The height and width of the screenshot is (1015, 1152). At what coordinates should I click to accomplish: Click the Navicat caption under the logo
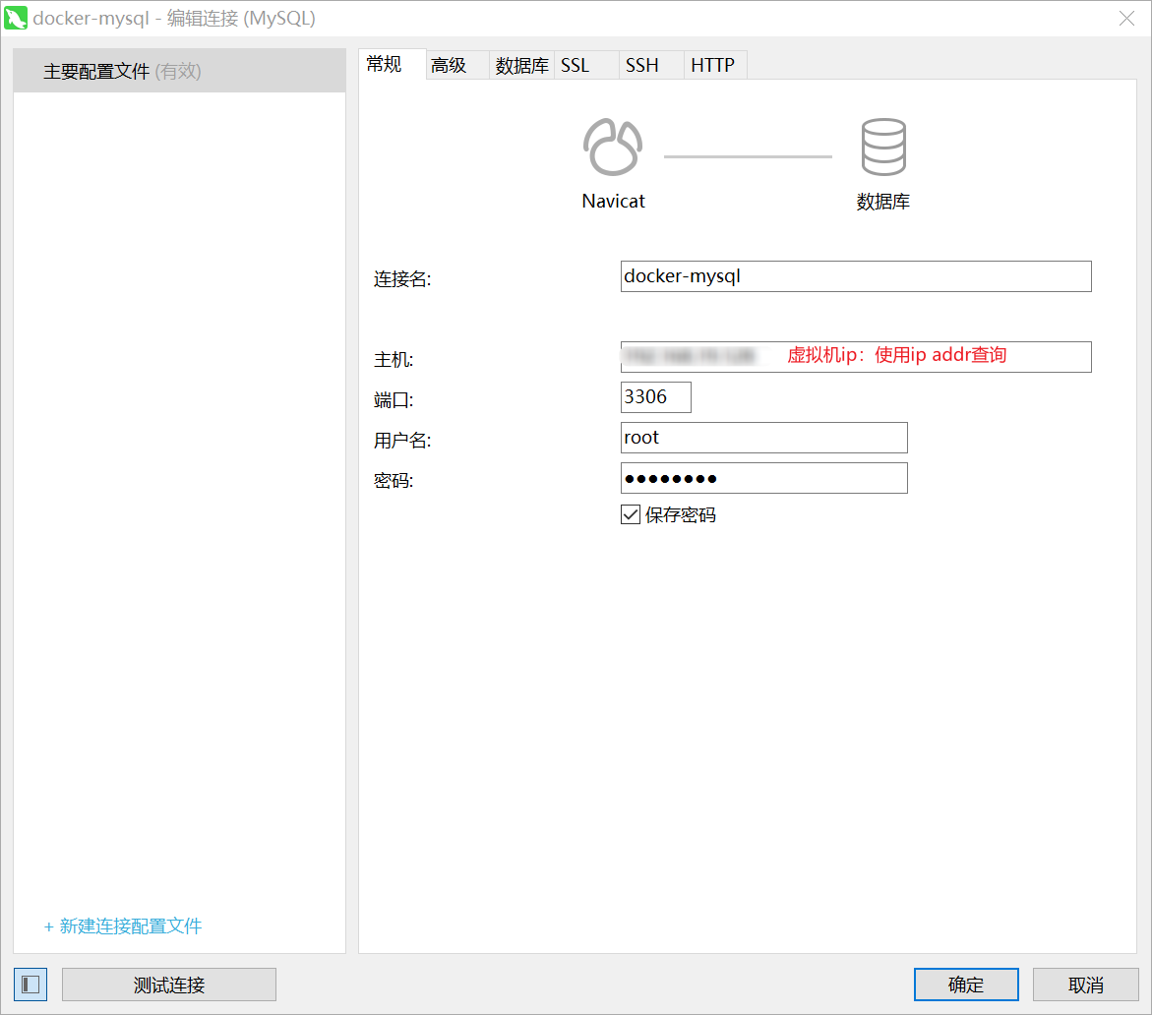pos(614,202)
